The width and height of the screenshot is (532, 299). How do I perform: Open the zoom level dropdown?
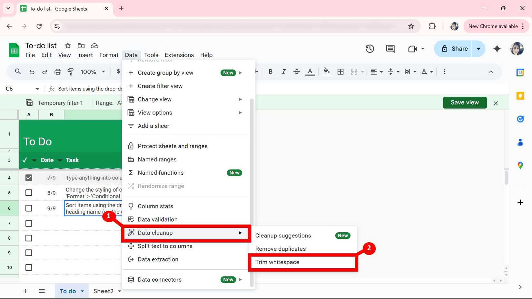(92, 72)
